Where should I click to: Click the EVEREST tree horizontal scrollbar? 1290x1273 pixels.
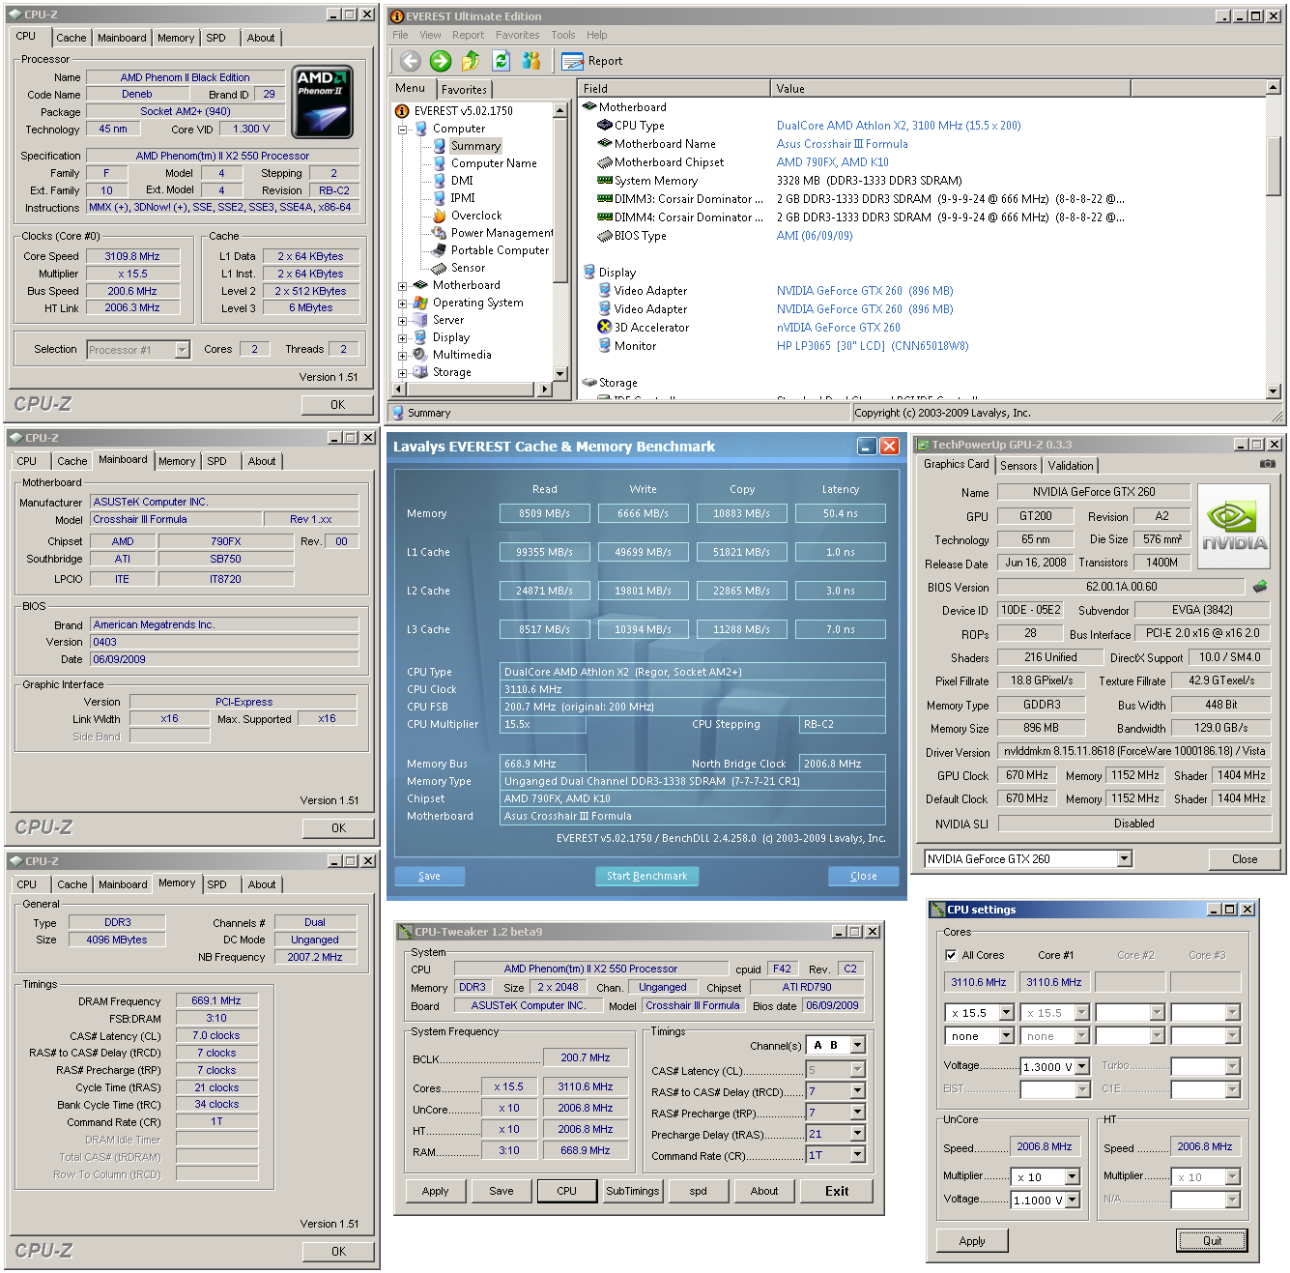(471, 390)
